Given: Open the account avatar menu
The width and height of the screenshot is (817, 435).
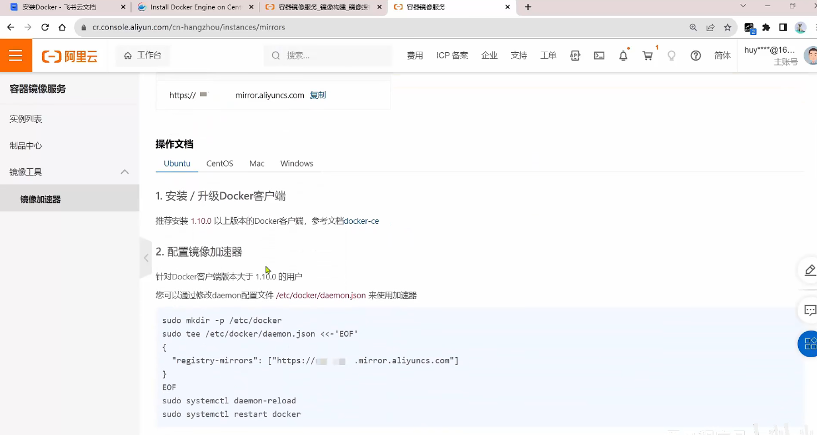Looking at the screenshot, I should (811, 56).
